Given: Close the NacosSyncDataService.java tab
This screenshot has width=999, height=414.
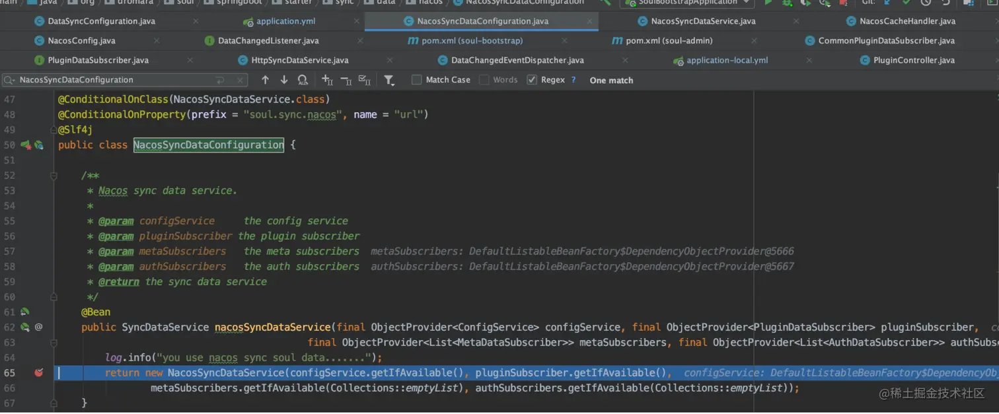Looking at the screenshot, I should pyautogui.click(x=796, y=21).
